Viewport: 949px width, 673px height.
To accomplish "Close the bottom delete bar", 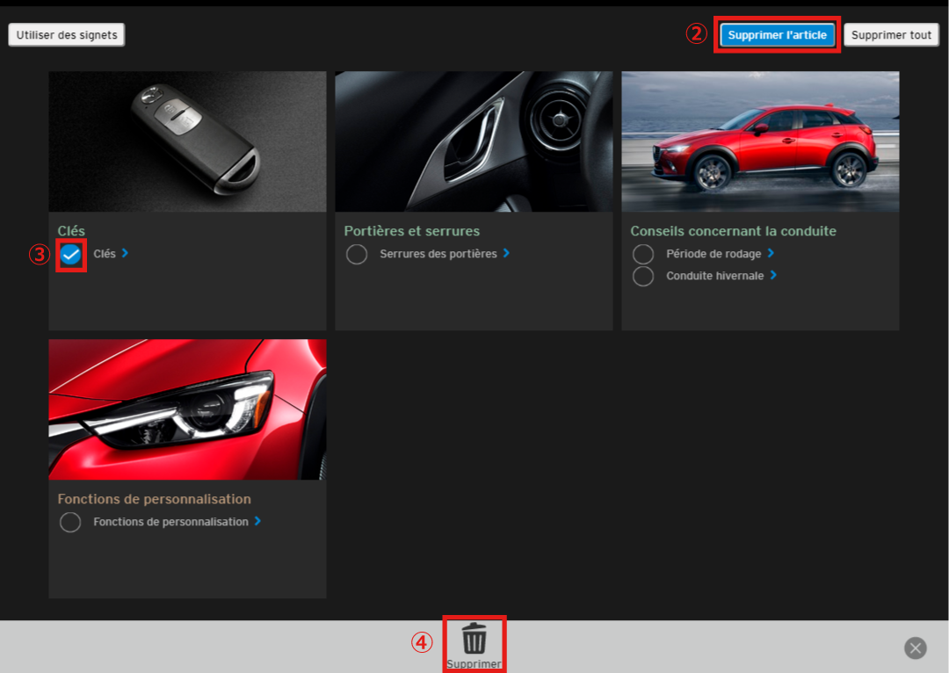I will (916, 648).
